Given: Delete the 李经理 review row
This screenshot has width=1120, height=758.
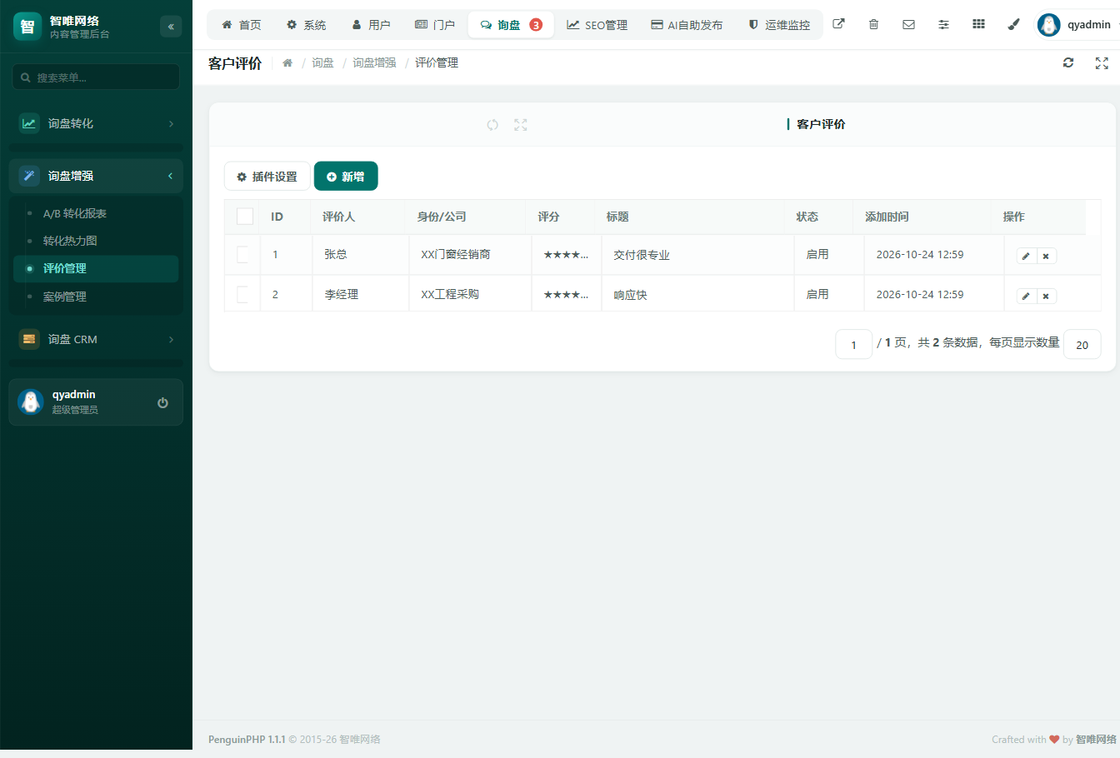Looking at the screenshot, I should click(1046, 296).
